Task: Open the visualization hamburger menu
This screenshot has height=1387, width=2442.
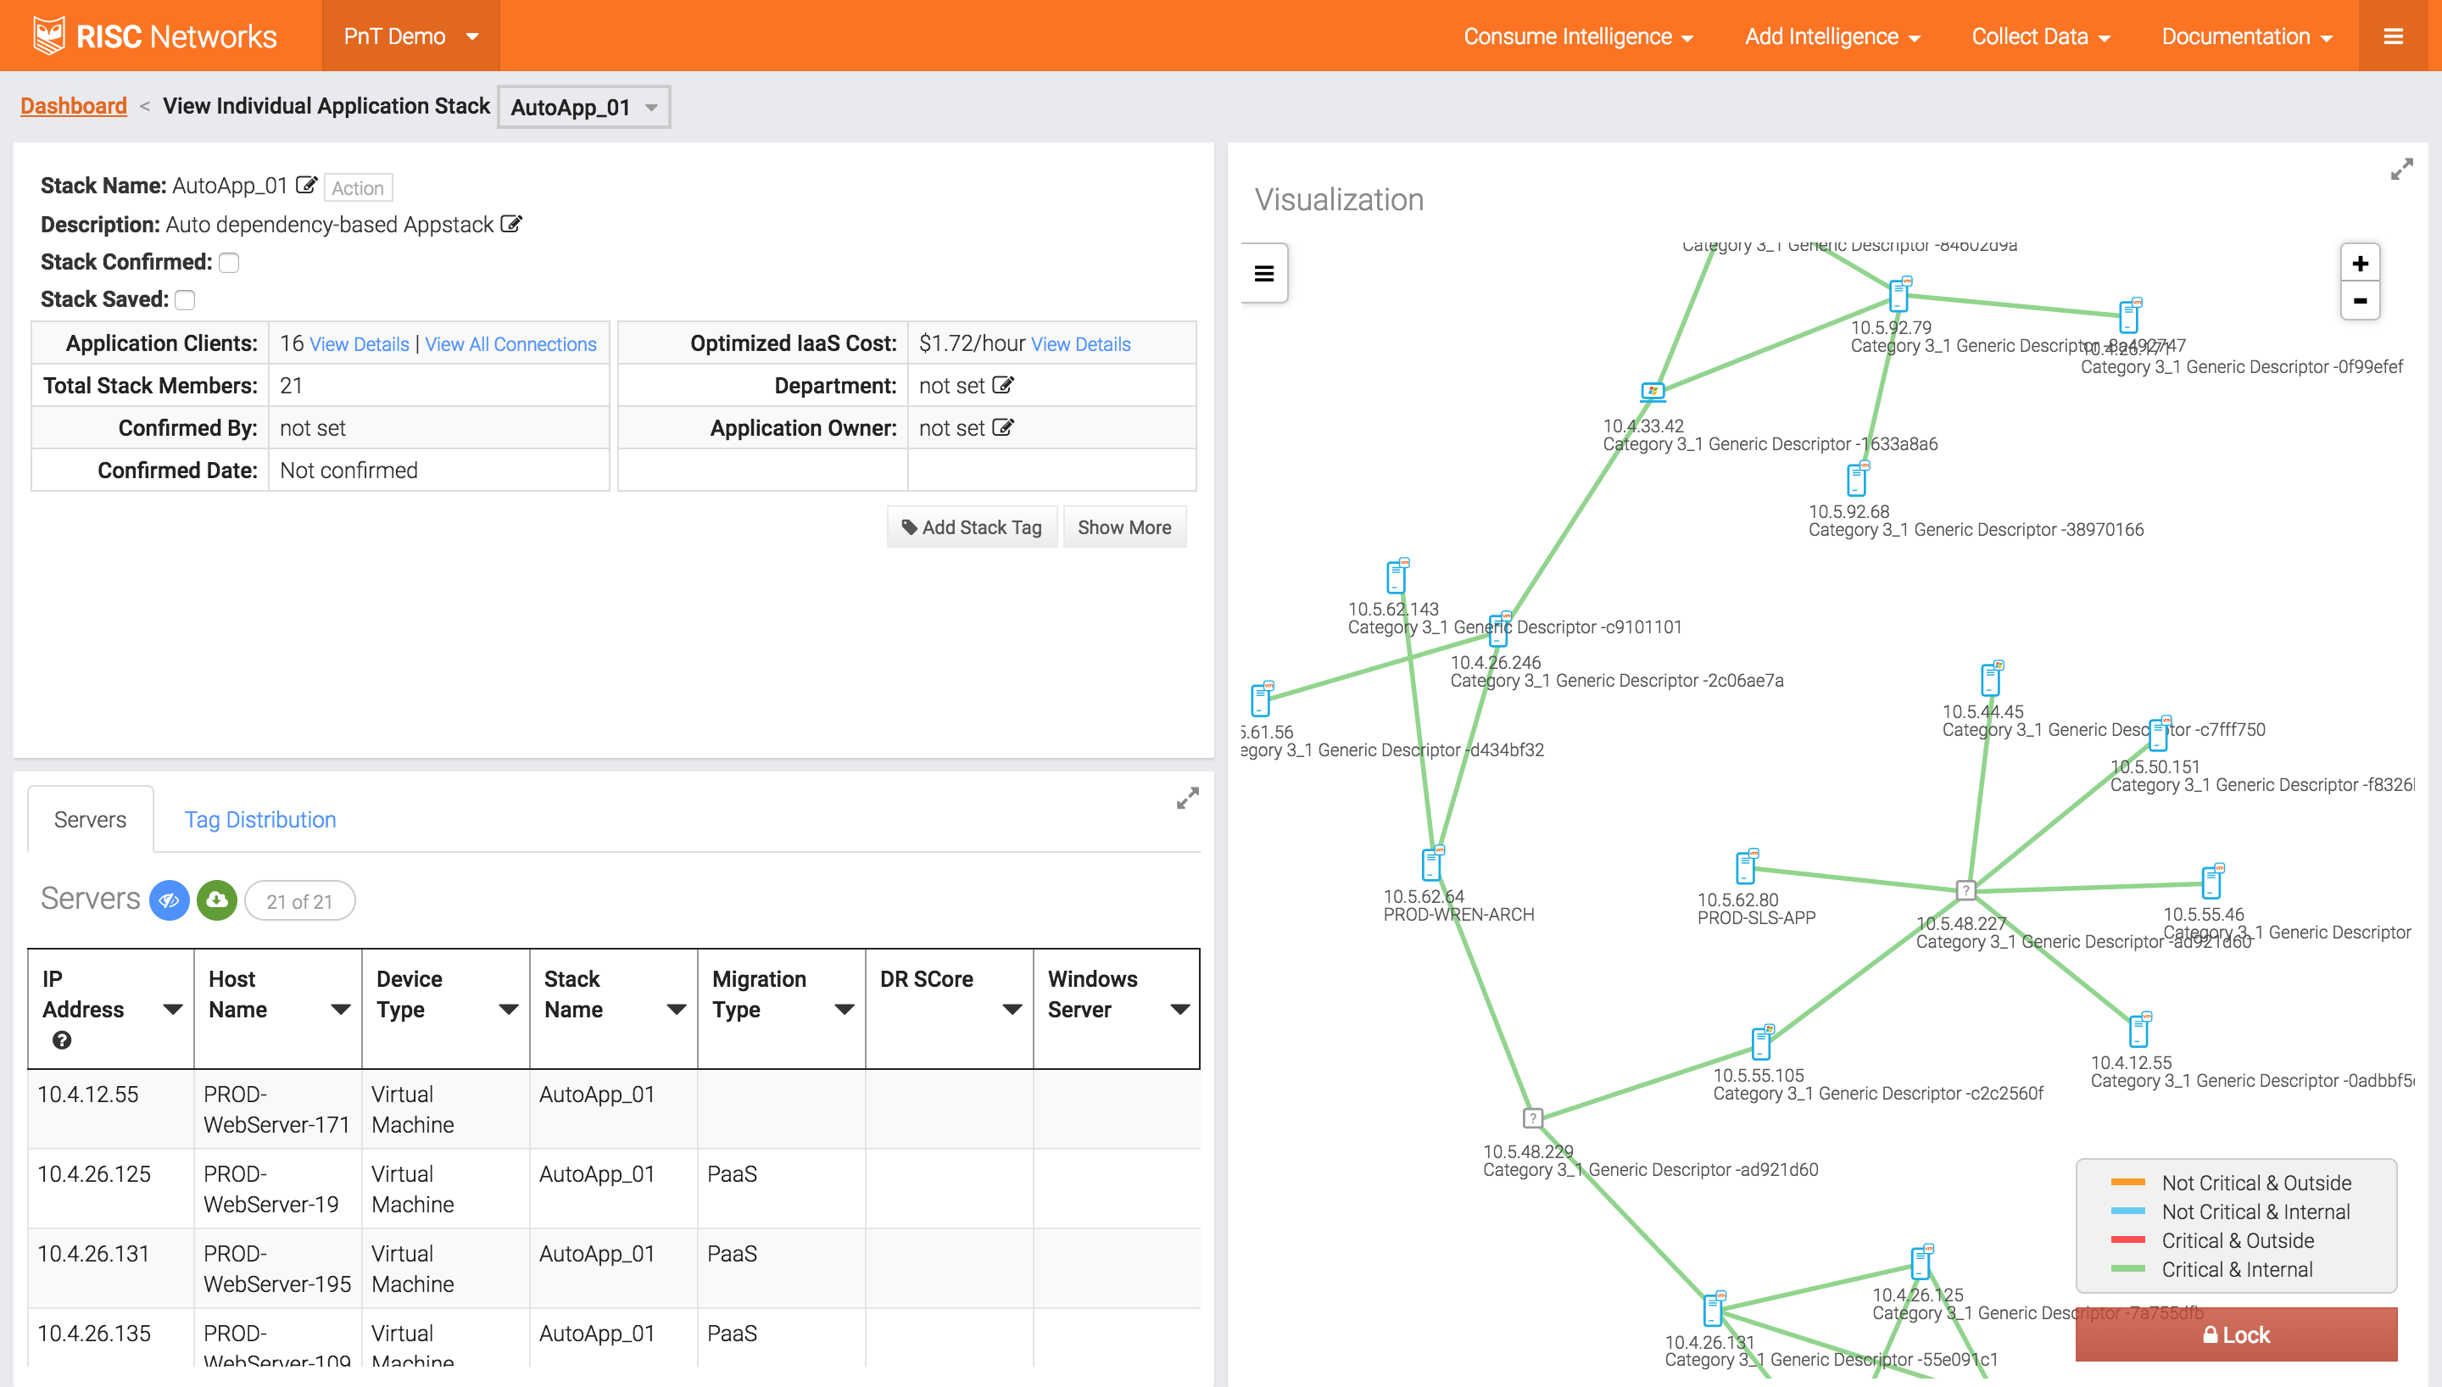Action: (x=1264, y=273)
